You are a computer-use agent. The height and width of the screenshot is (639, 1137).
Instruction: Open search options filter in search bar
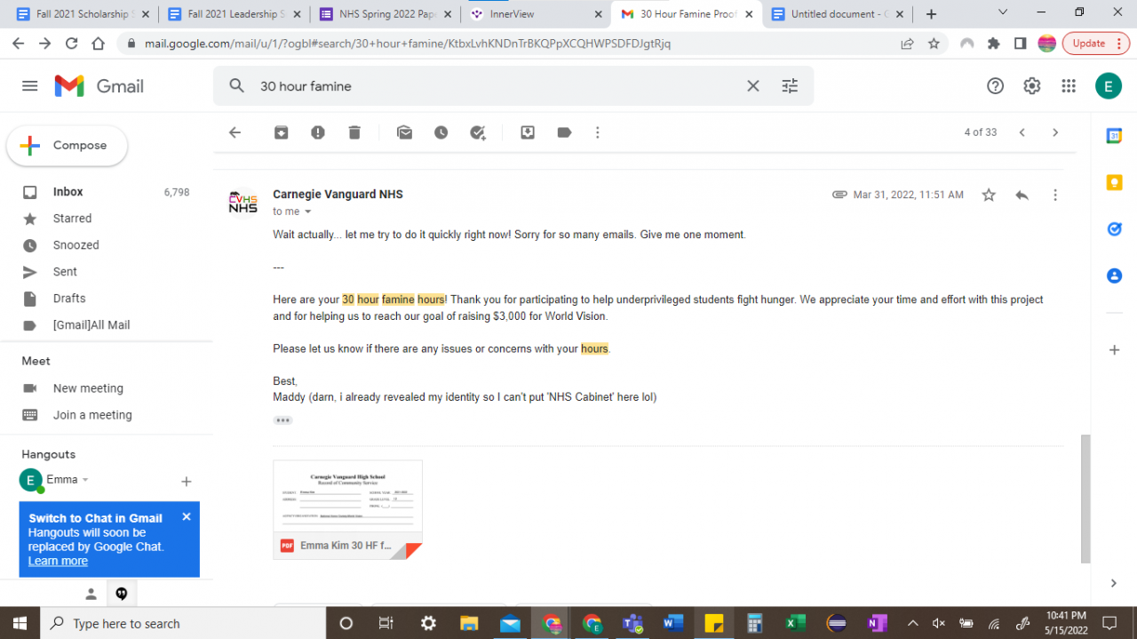click(790, 86)
